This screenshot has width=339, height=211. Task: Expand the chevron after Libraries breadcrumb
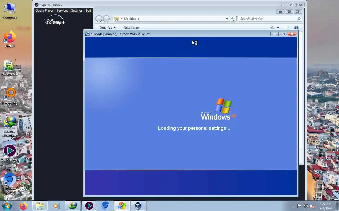139,19
